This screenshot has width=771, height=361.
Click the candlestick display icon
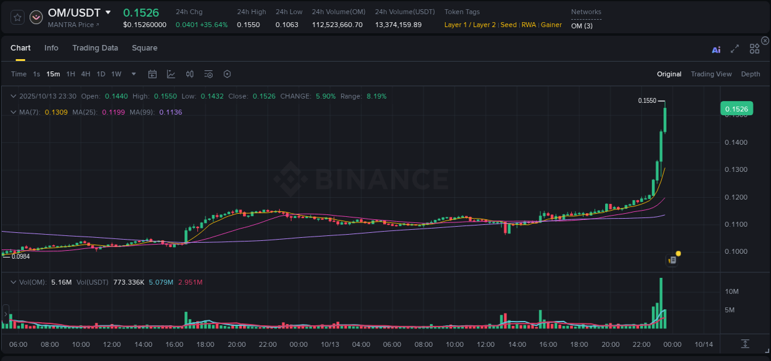[189, 74]
